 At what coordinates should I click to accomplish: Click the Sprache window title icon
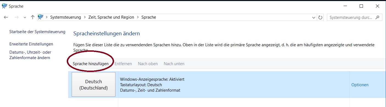[x=4, y=6]
